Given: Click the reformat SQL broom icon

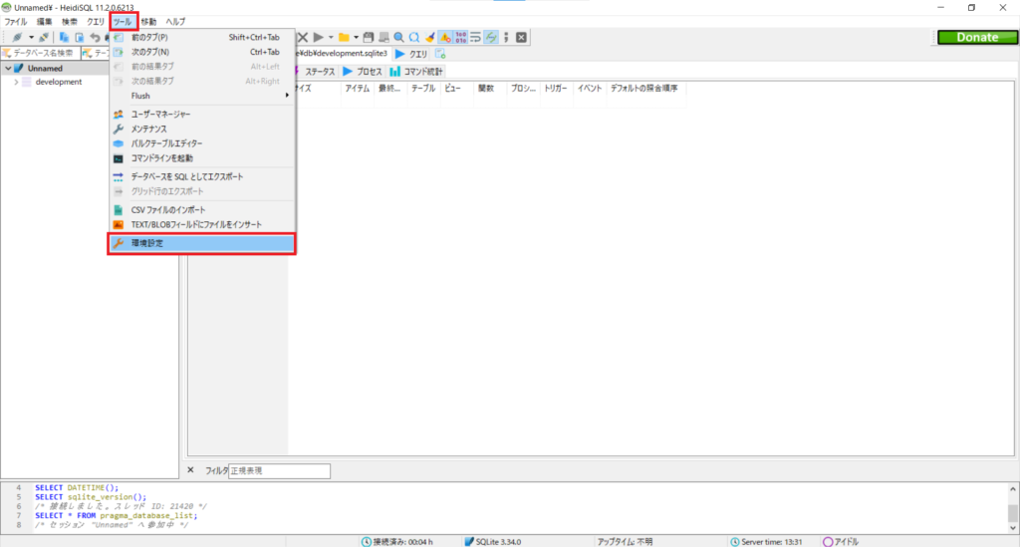Looking at the screenshot, I should (x=429, y=37).
